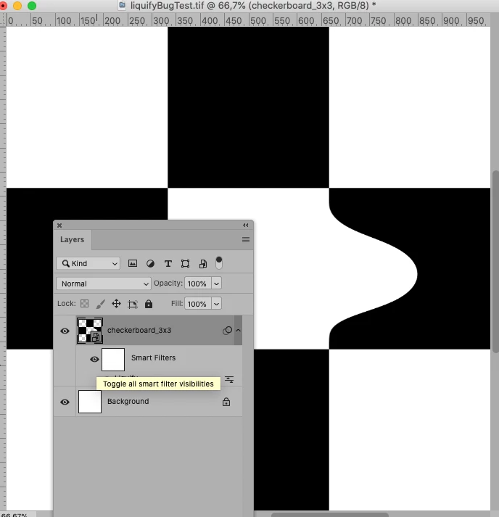Image resolution: width=499 pixels, height=517 pixels.
Task: Select the checkerboard_3x3 layer thumbnail
Action: pyautogui.click(x=90, y=331)
